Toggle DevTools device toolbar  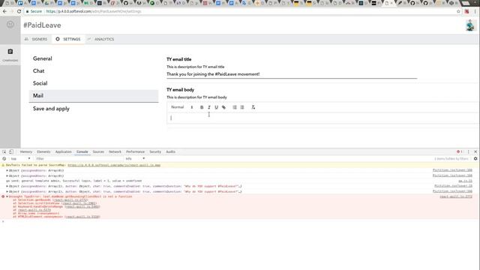click(11, 151)
